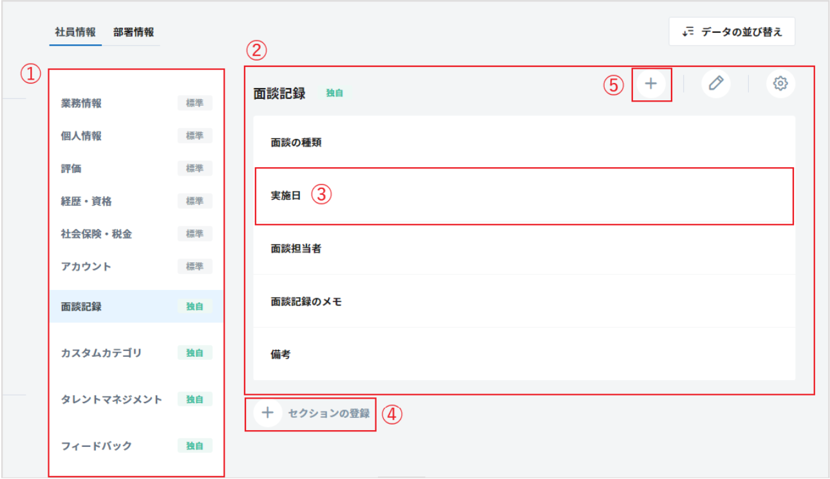The image size is (830, 479).
Task: Open 社会保険・税金 category
Action: 96,234
